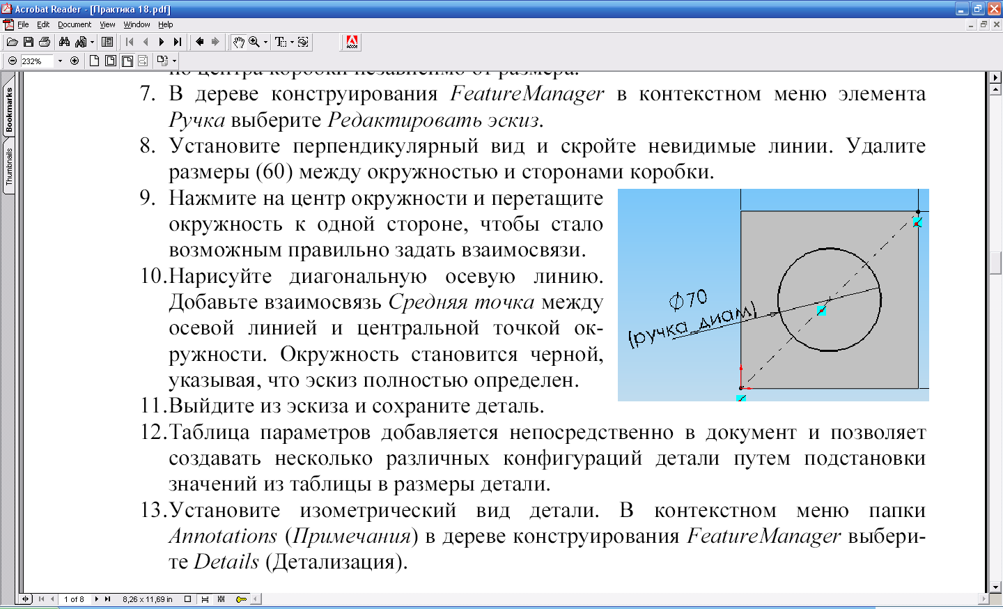Zoom out with the minus circle button

coord(12,61)
